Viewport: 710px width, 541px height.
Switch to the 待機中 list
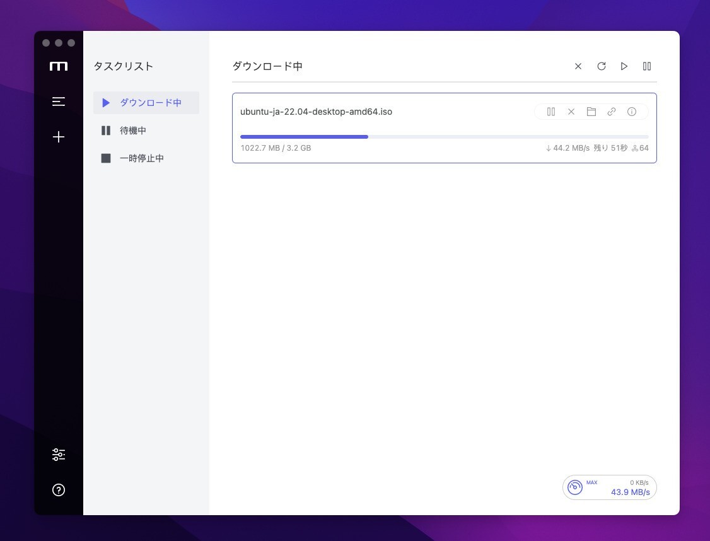pyautogui.click(x=133, y=131)
